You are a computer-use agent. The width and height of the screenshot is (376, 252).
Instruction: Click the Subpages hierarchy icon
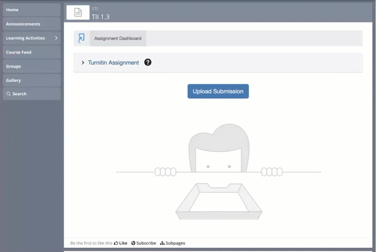click(x=162, y=243)
